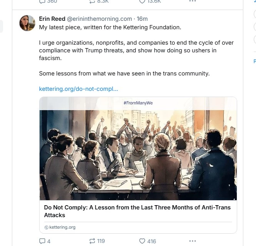
Task: Click the Erin Reed display name
Action: point(52,19)
